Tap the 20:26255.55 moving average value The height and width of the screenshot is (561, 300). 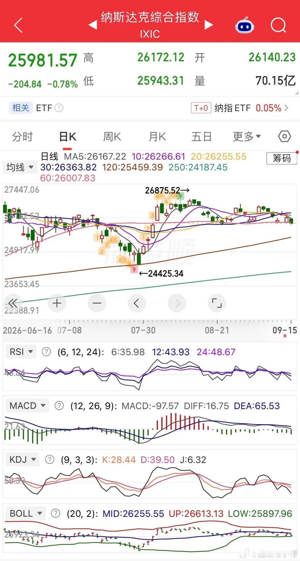click(x=218, y=157)
